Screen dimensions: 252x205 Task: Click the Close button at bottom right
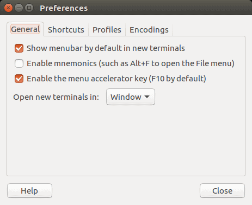222,191
